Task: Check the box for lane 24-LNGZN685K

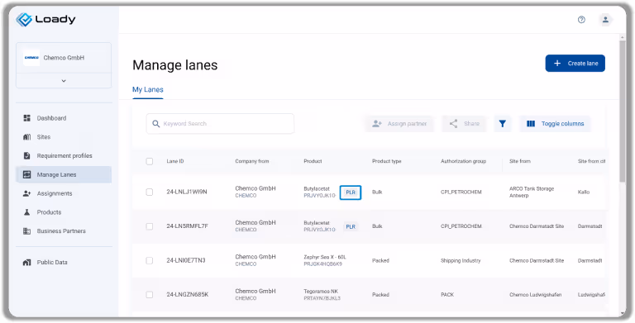Action: [x=150, y=295]
